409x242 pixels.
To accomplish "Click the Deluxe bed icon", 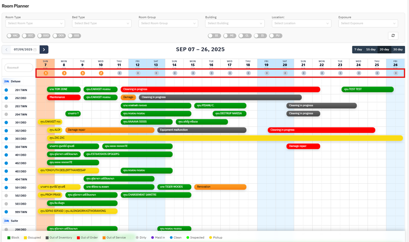I will click(x=7, y=82).
